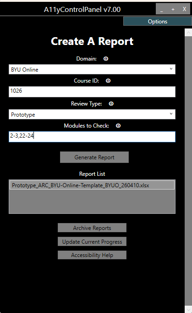Click the scrollbar up arrow
The width and height of the screenshot is (192, 313).
(x=188, y=32)
